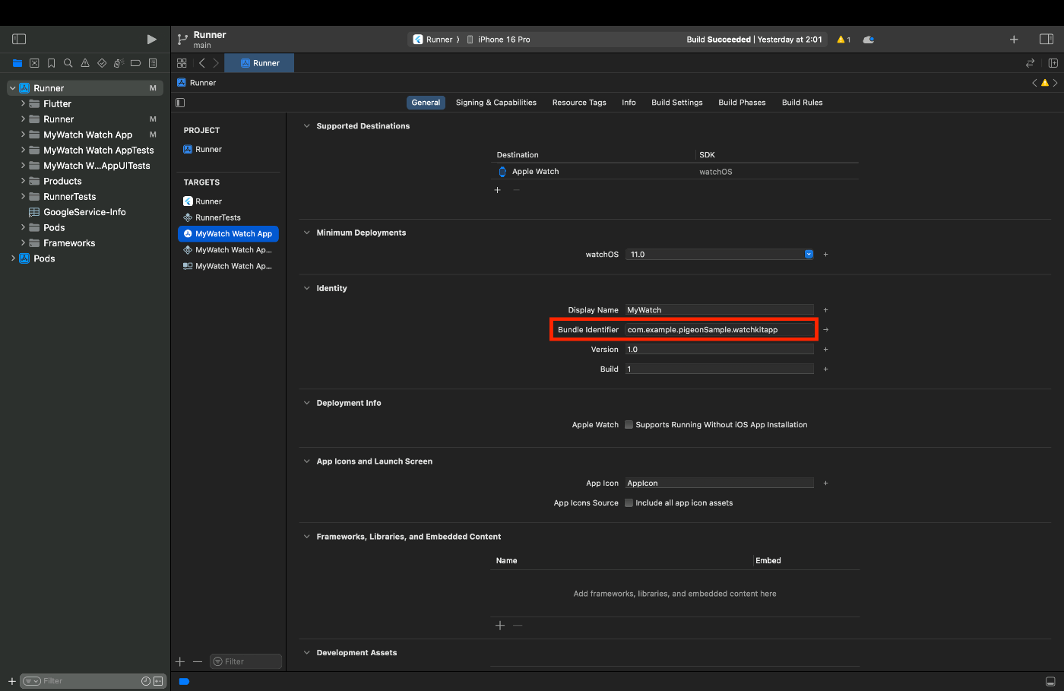Show the warning count indicator in the toolbar

click(844, 40)
